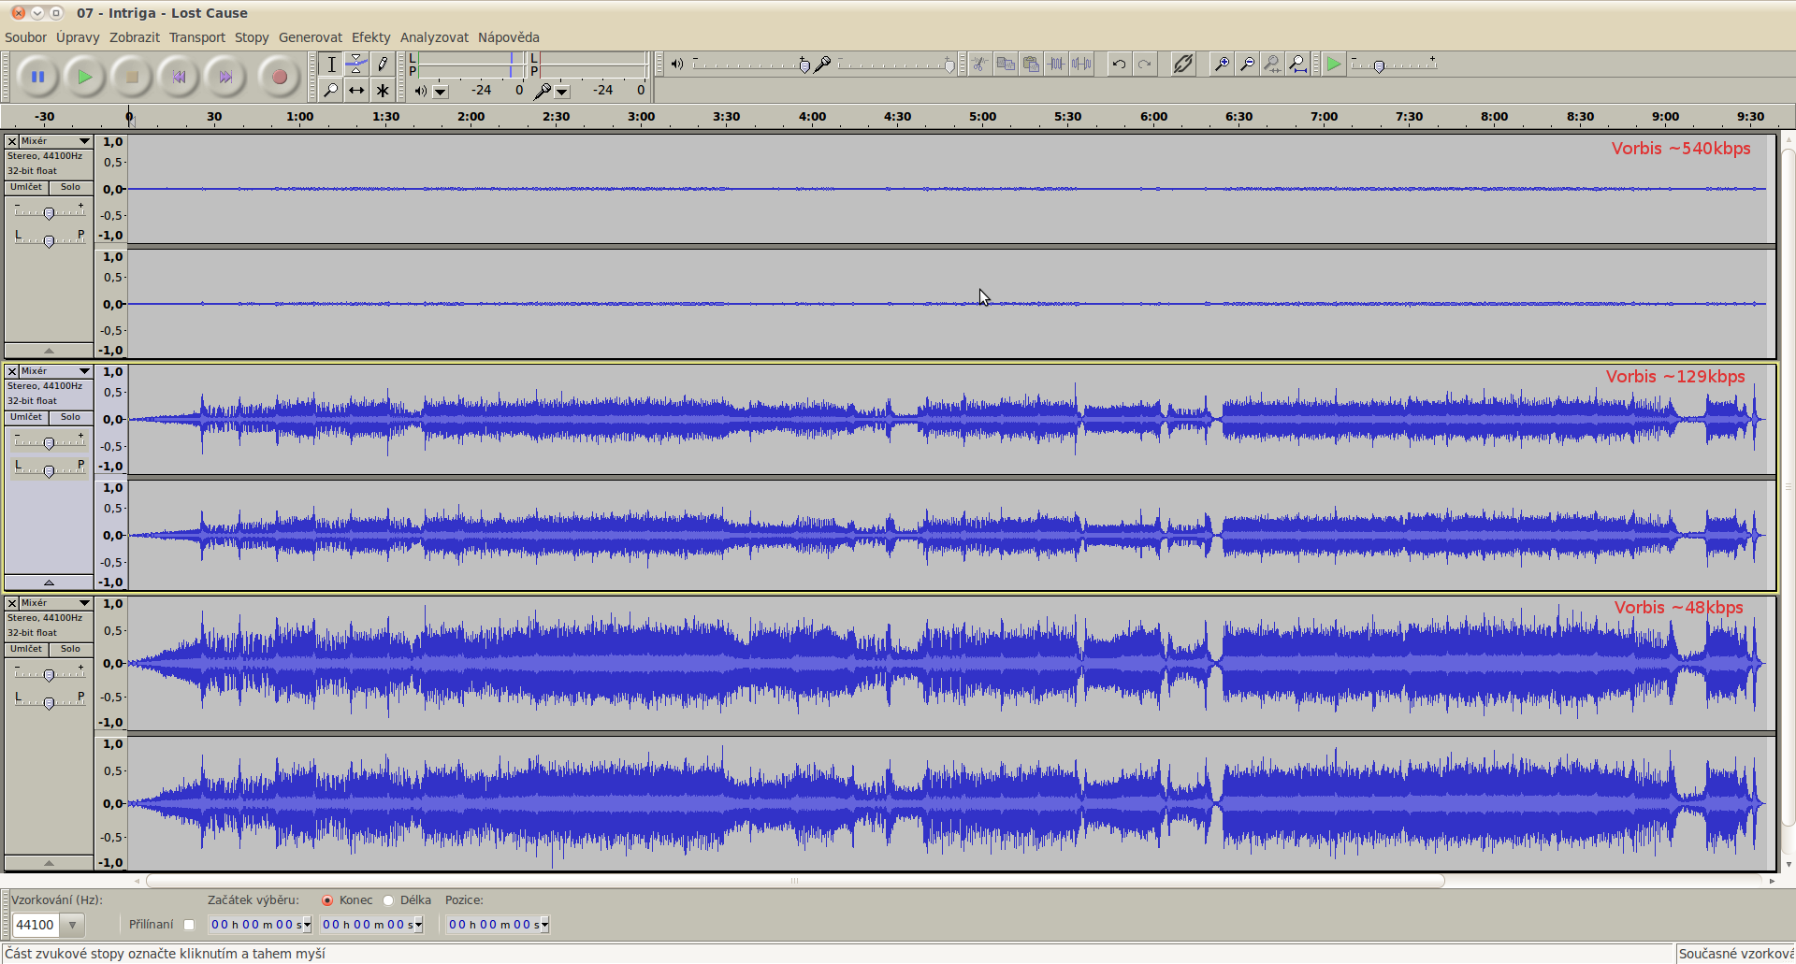Click the Zoom In magnifier
1796x964 pixels.
tap(1222, 64)
